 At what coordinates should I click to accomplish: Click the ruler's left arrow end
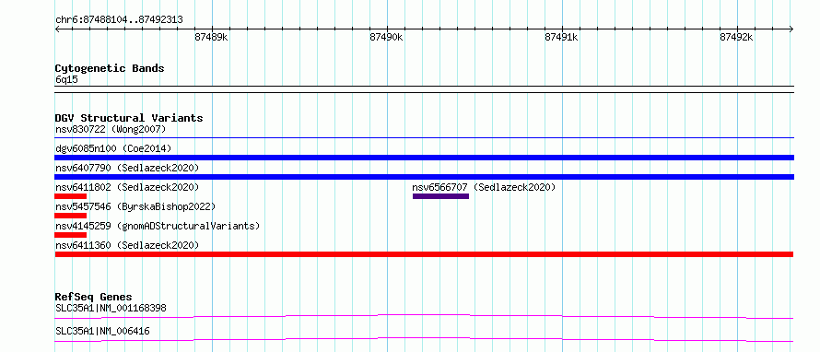point(57,29)
